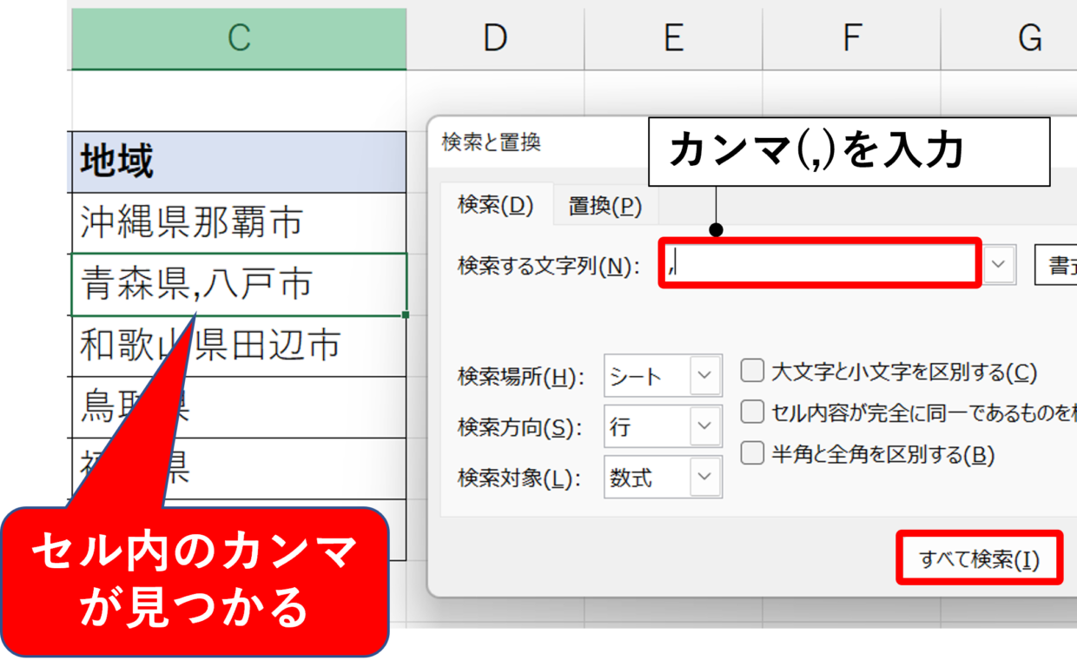Click the 検索する文字列 input field
Screen dimensions: 1077x667
(x=820, y=262)
